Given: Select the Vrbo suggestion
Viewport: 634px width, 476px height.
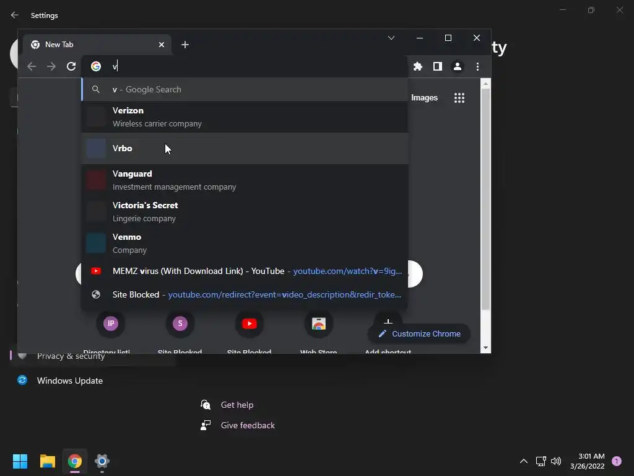Looking at the screenshot, I should click(x=245, y=148).
